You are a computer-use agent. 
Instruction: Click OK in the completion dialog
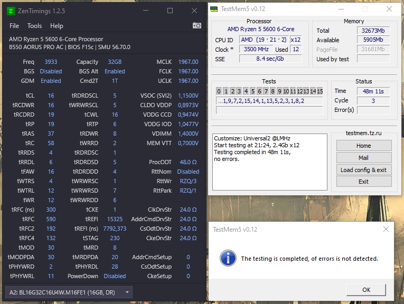click(366, 290)
